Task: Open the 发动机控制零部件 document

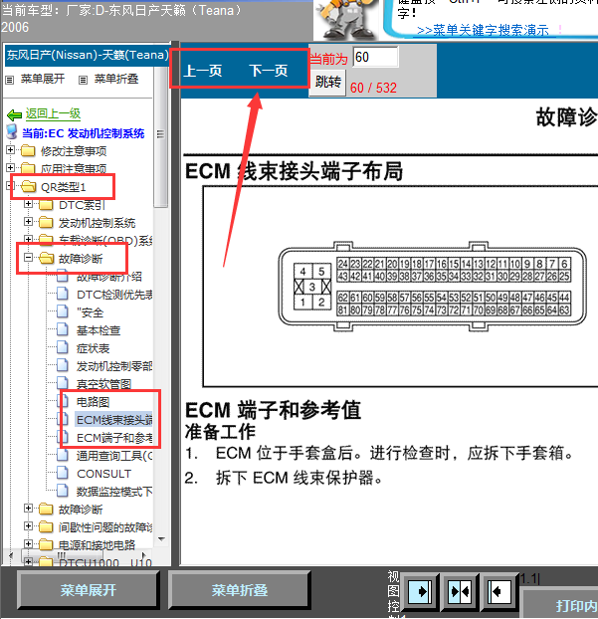Action: click(114, 366)
